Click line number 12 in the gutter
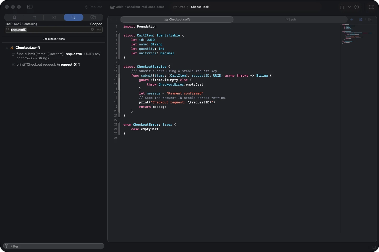The height and width of the screenshot is (252, 379). [x=116, y=76]
